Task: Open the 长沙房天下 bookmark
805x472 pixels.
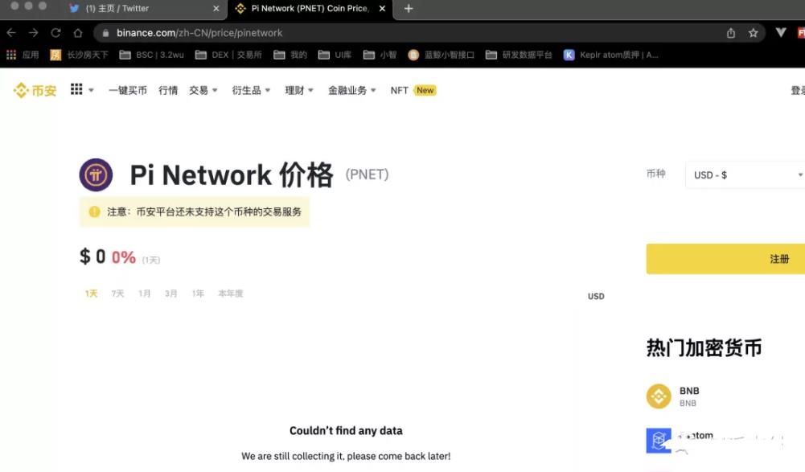Action: pyautogui.click(x=79, y=55)
